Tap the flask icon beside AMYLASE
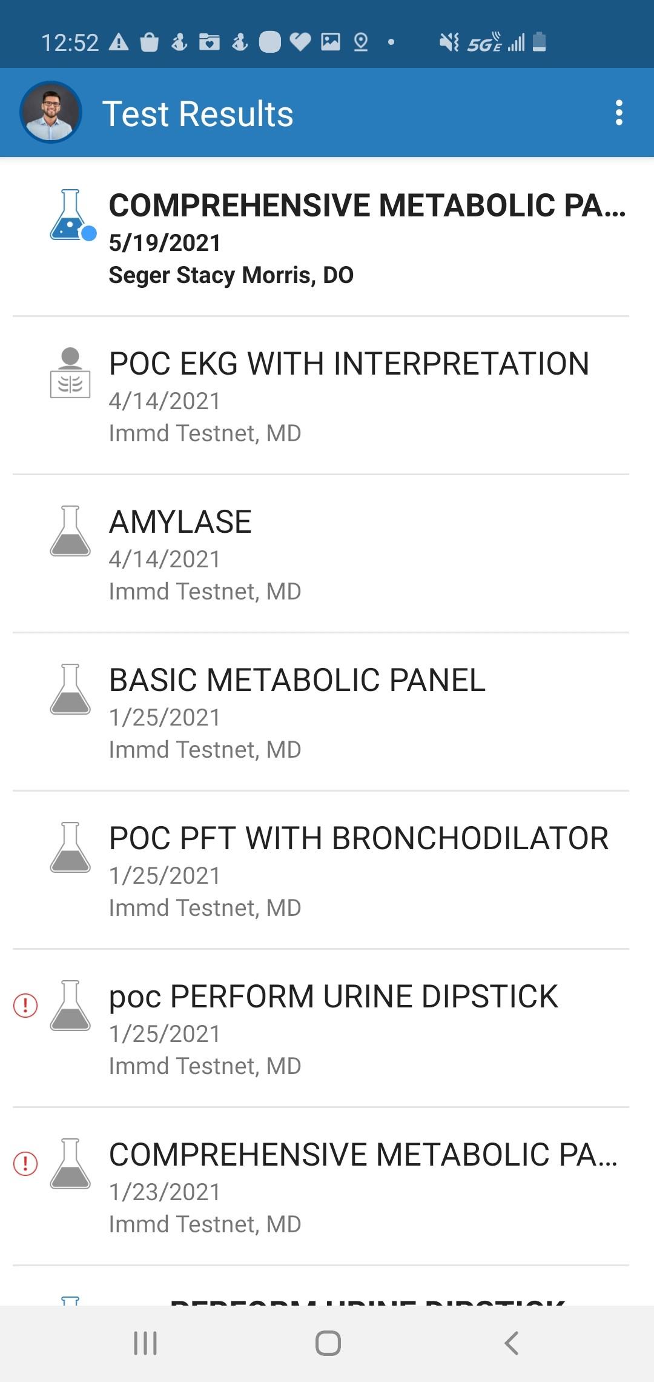This screenshot has width=654, height=1382. tap(70, 531)
